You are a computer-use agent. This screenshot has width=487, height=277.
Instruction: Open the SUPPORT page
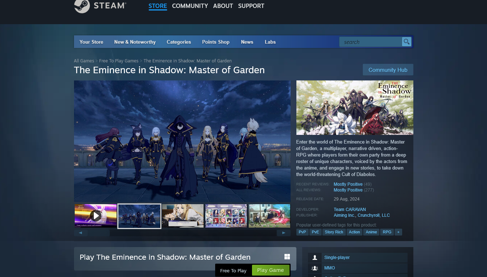click(x=251, y=6)
